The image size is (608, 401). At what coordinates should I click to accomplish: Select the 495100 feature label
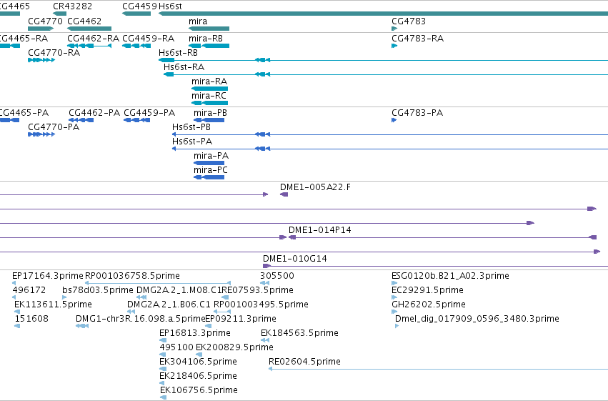(176, 347)
